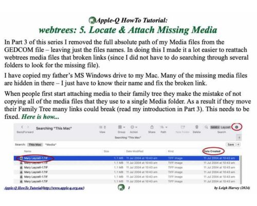
Task: Click the green Here is how... text
Action: click(x=40, y=117)
